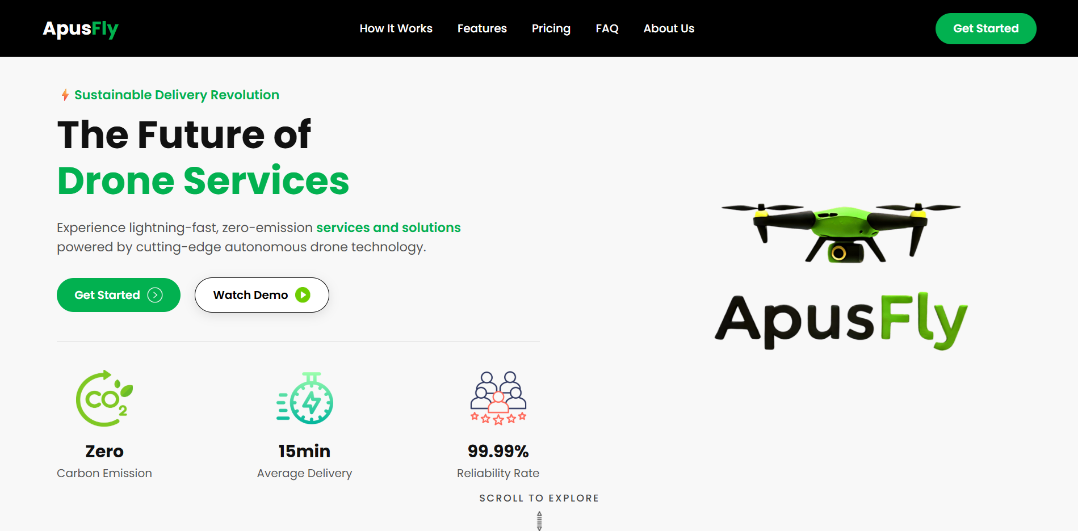Click the 'services and solutions' highlighted text link

click(388, 227)
